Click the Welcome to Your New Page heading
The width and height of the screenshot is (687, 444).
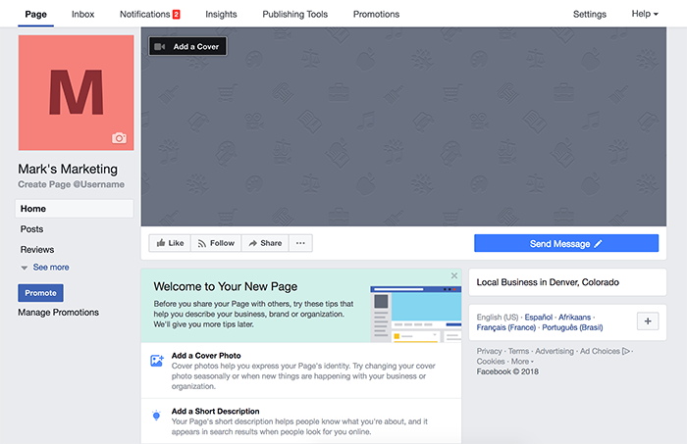click(x=225, y=286)
